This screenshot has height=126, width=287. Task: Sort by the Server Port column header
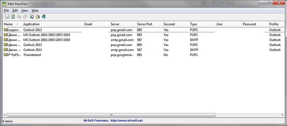(149, 24)
